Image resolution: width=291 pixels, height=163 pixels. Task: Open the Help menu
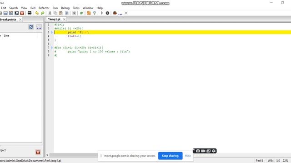(x=100, y=8)
